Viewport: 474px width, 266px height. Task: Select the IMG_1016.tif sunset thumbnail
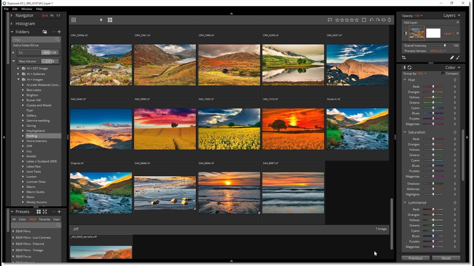click(x=293, y=129)
